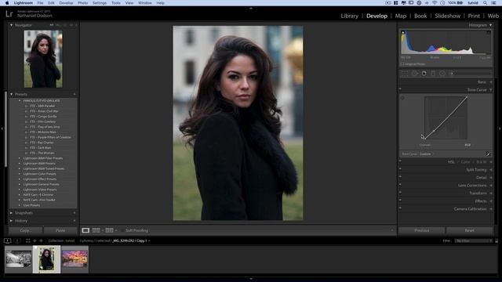Open the macOS Notification Center icon
The width and height of the screenshot is (502, 282).
click(494, 3)
